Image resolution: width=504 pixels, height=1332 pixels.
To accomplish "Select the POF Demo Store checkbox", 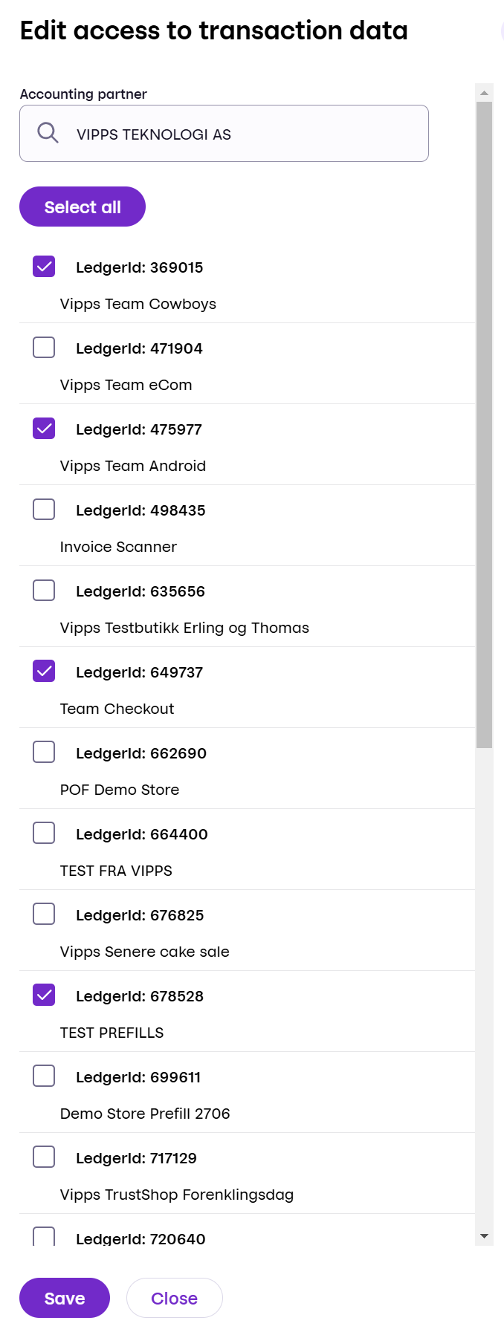I will point(44,752).
